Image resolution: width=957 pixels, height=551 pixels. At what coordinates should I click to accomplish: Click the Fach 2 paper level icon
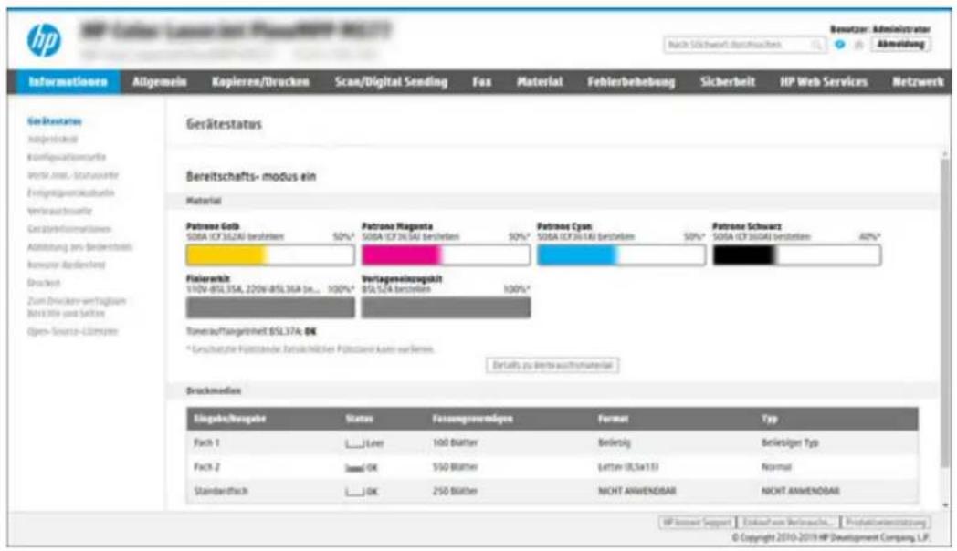coord(354,467)
